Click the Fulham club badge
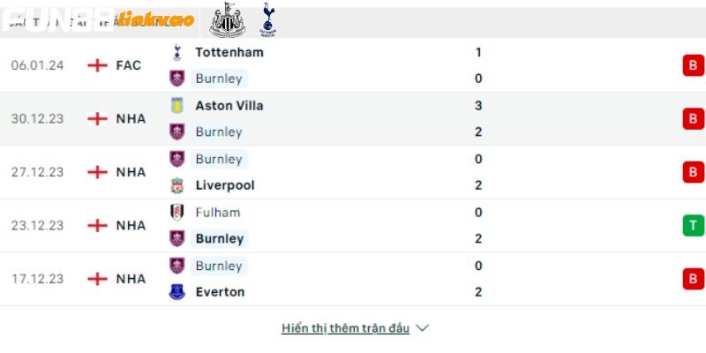Image resolution: width=706 pixels, height=353 pixels. coord(177,212)
